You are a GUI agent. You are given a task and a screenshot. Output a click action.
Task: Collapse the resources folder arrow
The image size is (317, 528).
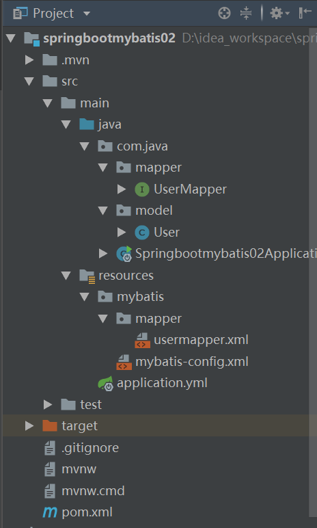point(66,276)
